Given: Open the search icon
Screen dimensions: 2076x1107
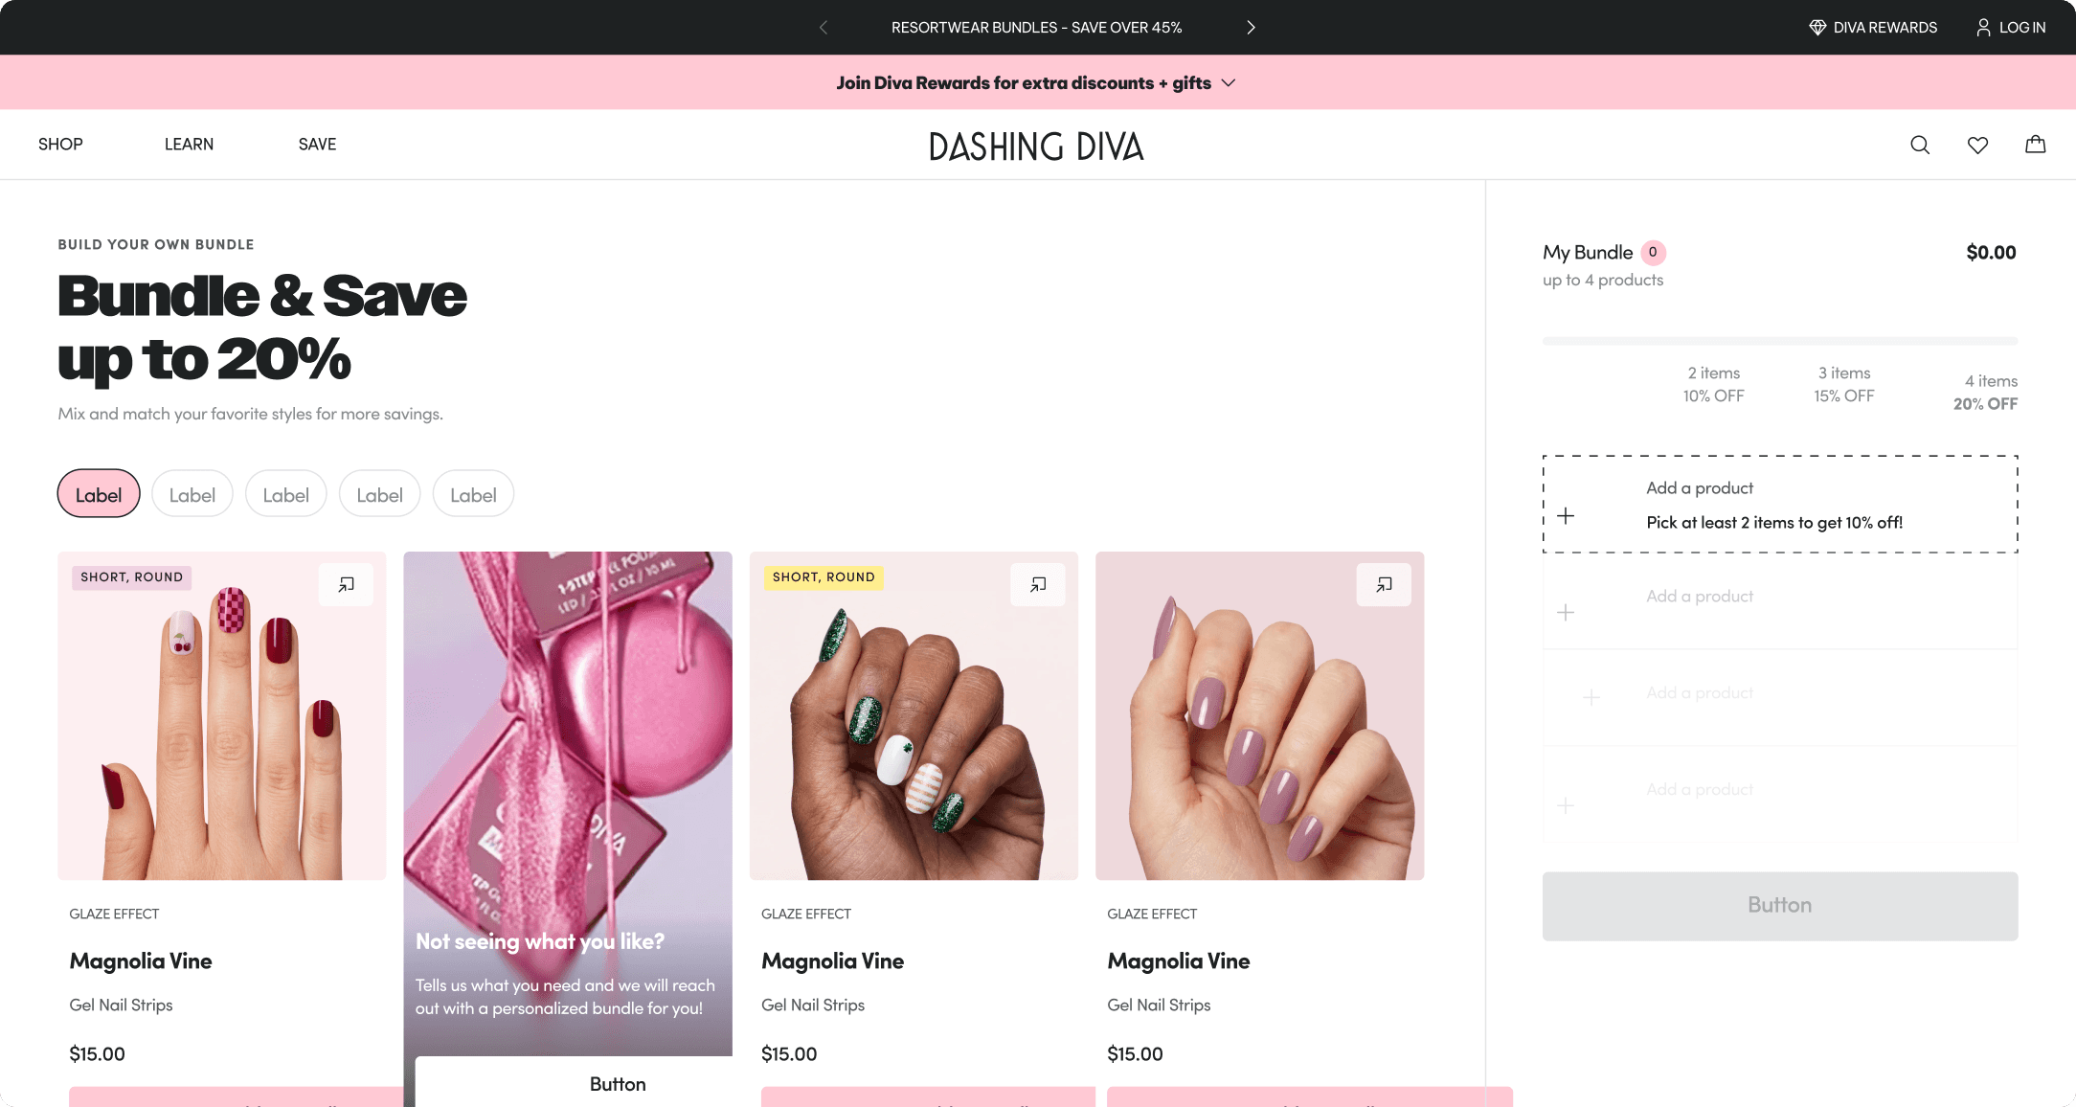Looking at the screenshot, I should point(1919,144).
